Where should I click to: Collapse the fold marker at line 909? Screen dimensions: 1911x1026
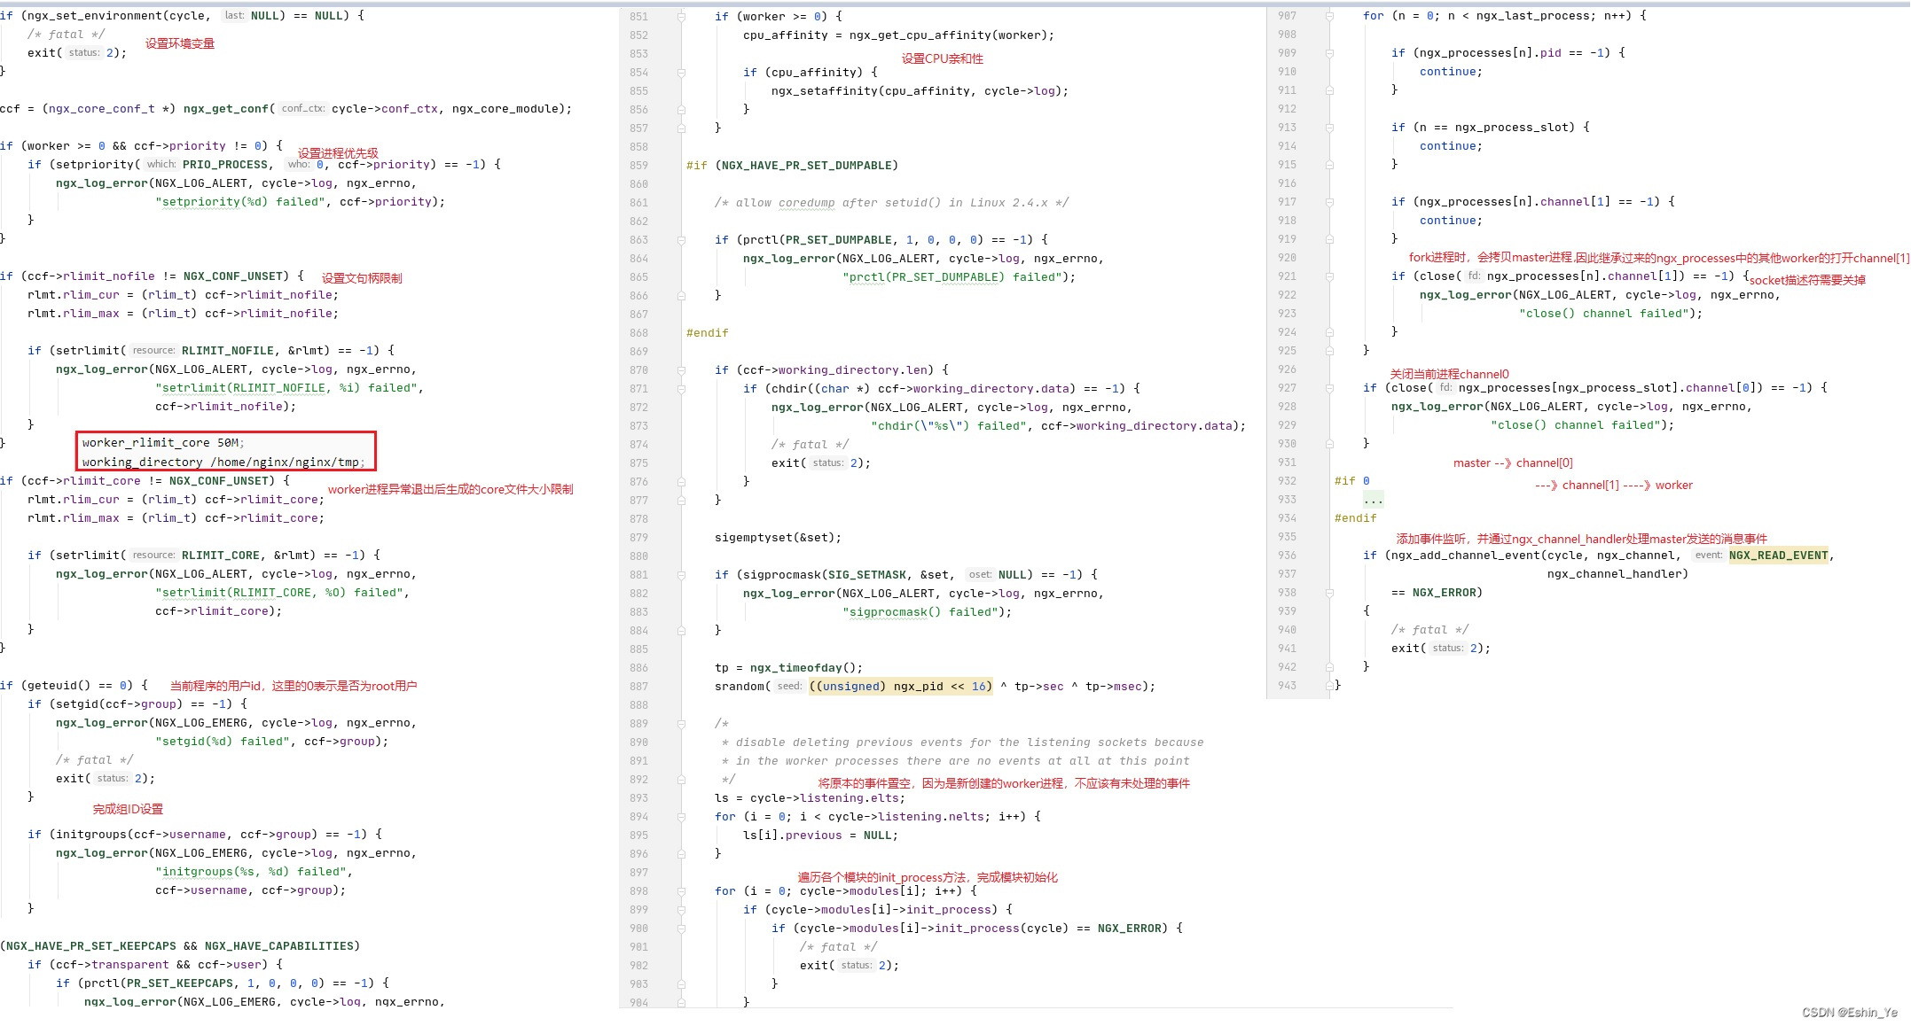tap(1329, 53)
